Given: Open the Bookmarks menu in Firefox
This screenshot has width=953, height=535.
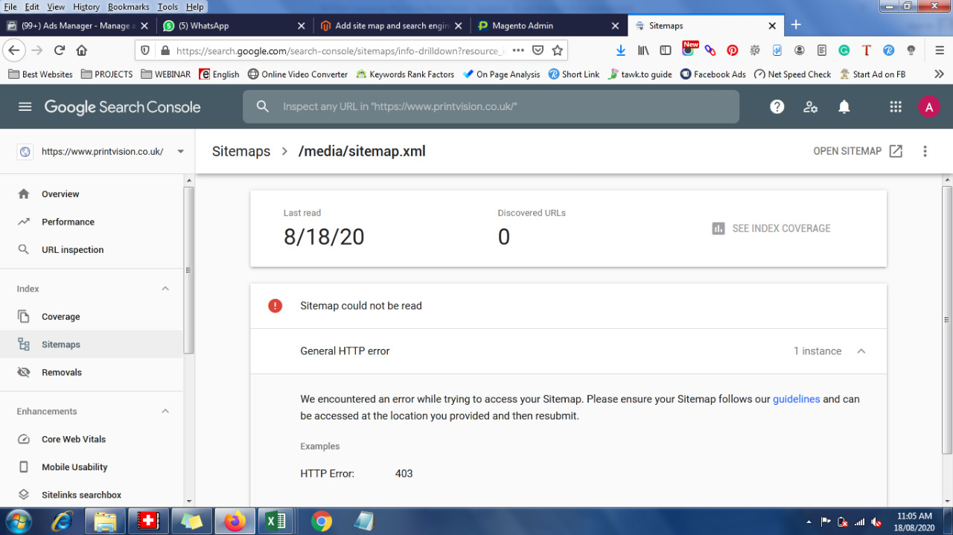Looking at the screenshot, I should [127, 6].
